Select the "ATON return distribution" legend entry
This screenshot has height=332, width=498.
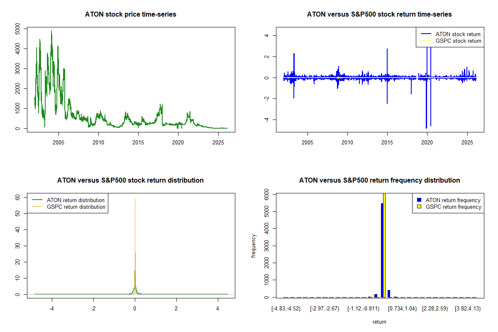76,200
